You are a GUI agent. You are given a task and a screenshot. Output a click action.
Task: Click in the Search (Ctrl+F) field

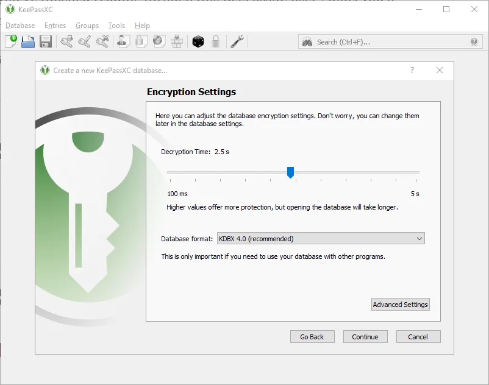(390, 42)
